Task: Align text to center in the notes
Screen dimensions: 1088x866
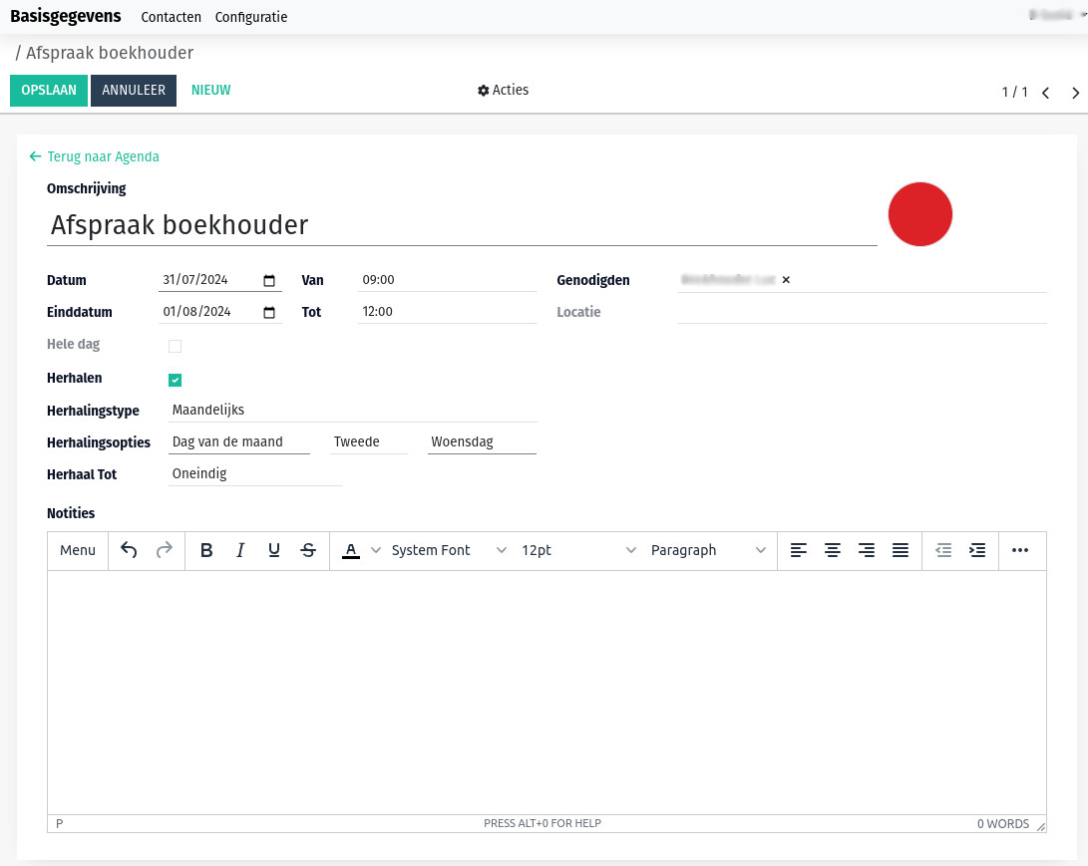Action: pos(833,550)
